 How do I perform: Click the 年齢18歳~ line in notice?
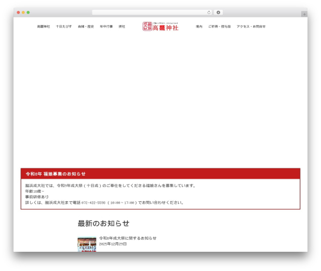pyautogui.click(x=35, y=192)
